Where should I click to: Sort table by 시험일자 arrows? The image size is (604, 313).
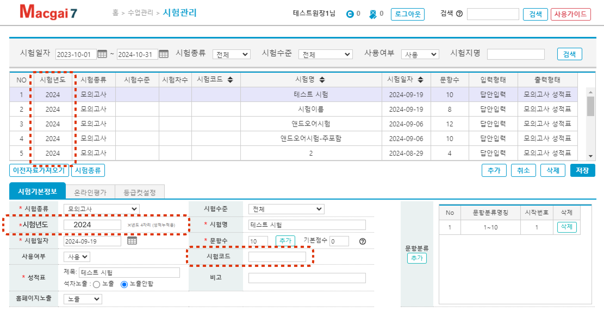(421, 80)
